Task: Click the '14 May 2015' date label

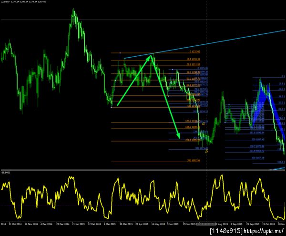Action: pos(158,224)
